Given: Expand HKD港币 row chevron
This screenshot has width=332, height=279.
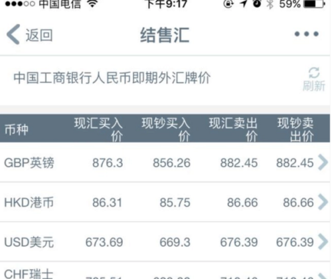Looking at the screenshot, I should pos(323,202).
